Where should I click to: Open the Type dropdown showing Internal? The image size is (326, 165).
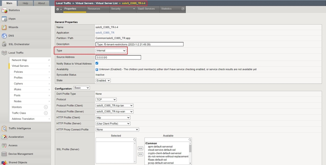[111, 51]
